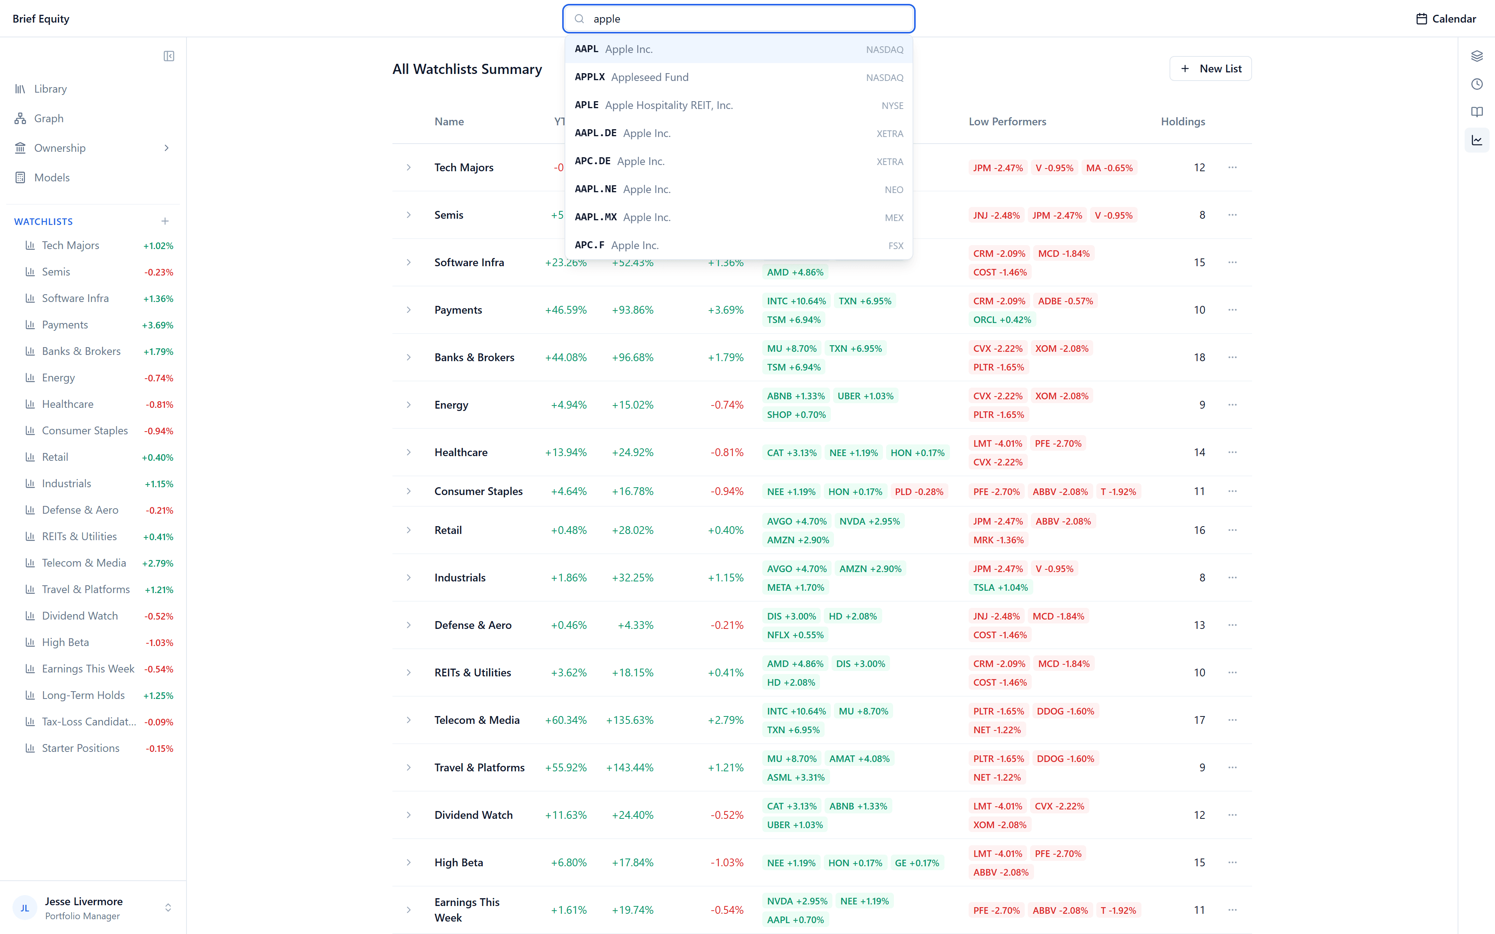
Task: Expand the Semis table row
Action: 408,215
